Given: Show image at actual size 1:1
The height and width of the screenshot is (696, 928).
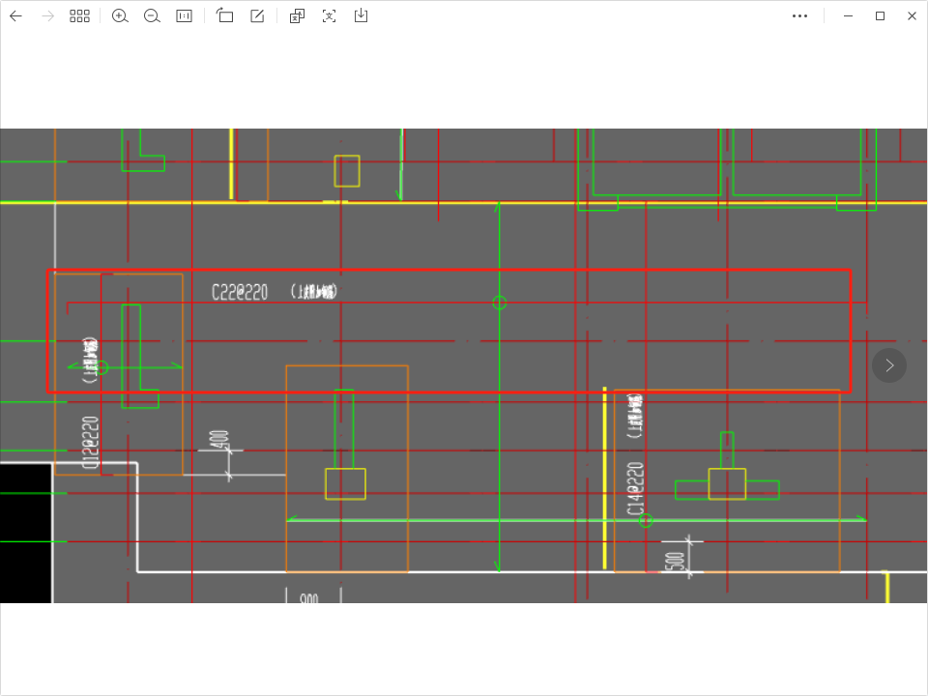Looking at the screenshot, I should [184, 16].
